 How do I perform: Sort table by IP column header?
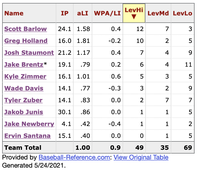click(65, 13)
